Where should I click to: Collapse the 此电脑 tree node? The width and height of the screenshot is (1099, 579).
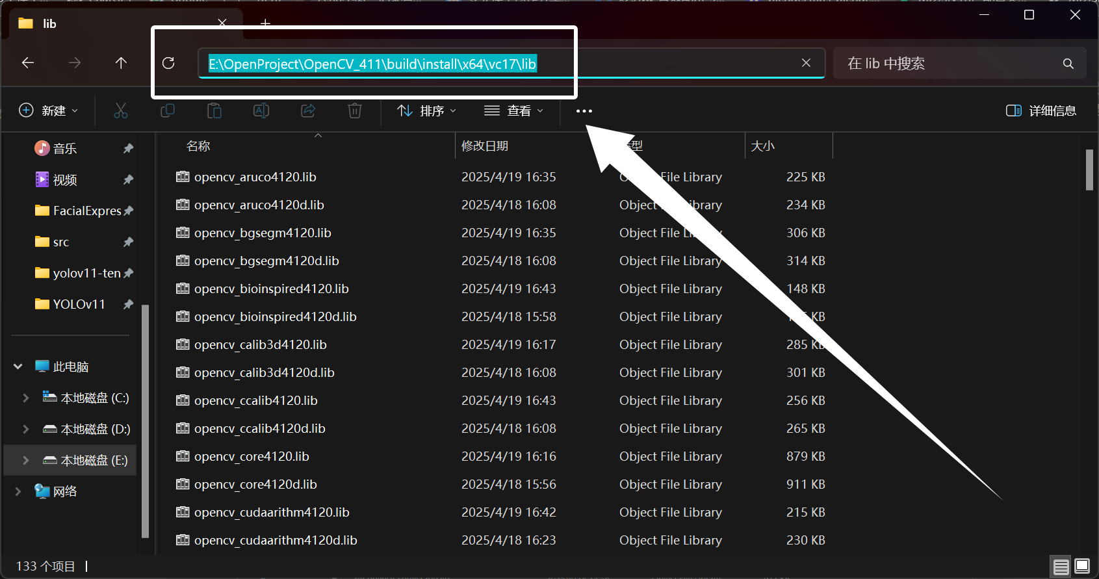coord(18,367)
